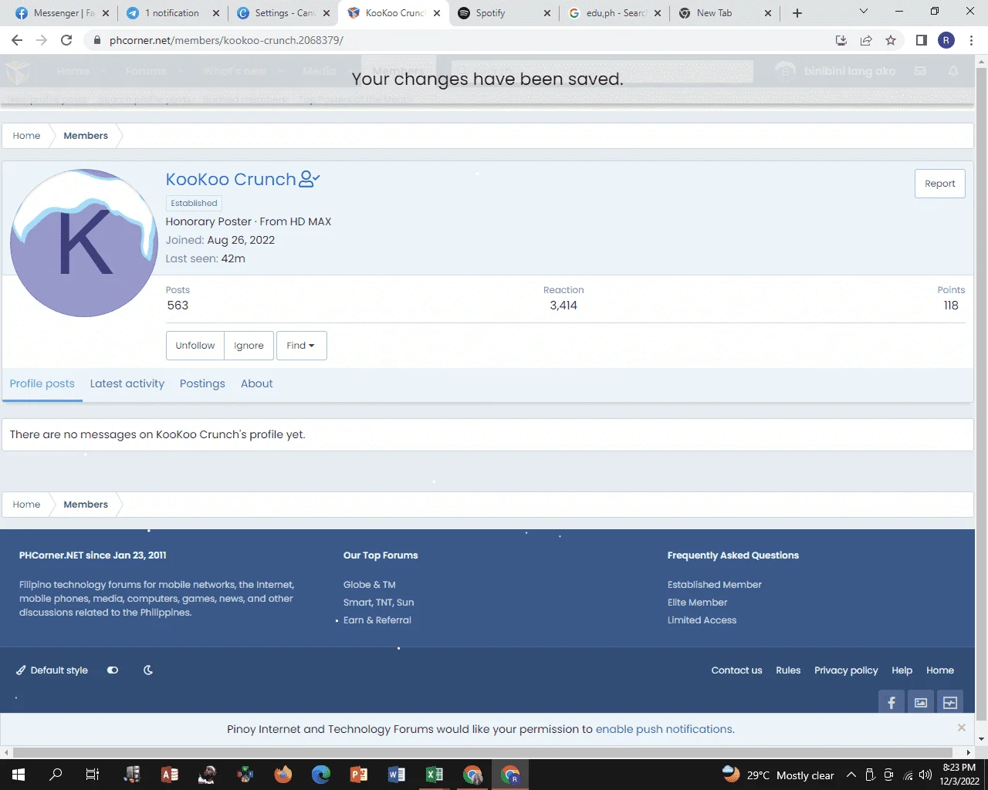Open the Chrome tab search chevron
The height and width of the screenshot is (790, 988).
[864, 12]
